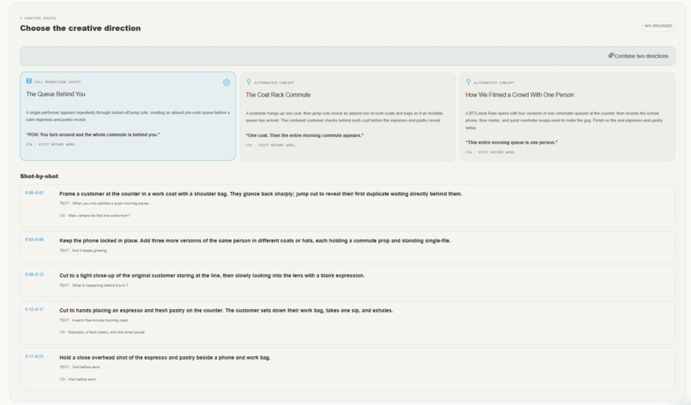Click the Choose the creative direction heading
This screenshot has height=405, width=691.
[81, 28]
